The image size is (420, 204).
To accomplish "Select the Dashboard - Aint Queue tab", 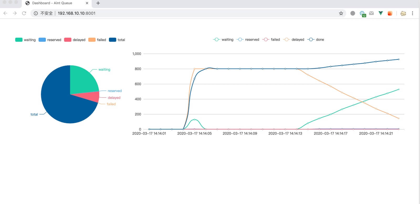I will [52, 3].
